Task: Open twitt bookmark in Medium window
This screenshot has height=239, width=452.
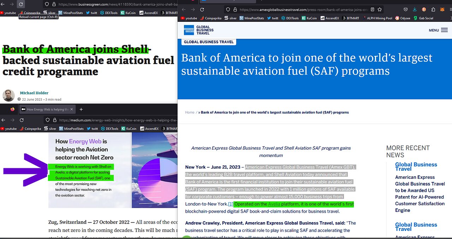Action: pos(93,129)
